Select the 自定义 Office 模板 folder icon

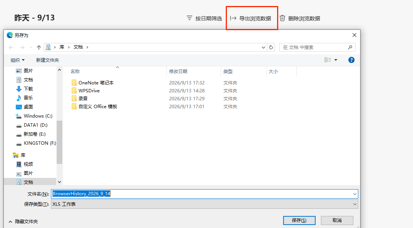74,106
